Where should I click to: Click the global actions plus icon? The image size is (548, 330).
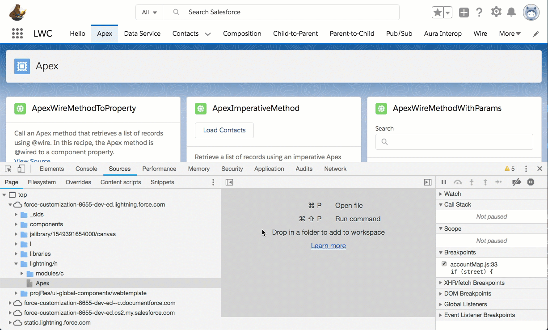click(464, 13)
